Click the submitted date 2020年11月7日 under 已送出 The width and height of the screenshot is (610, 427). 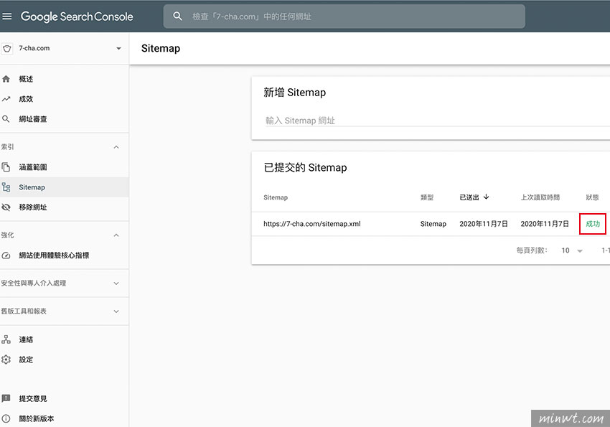484,224
